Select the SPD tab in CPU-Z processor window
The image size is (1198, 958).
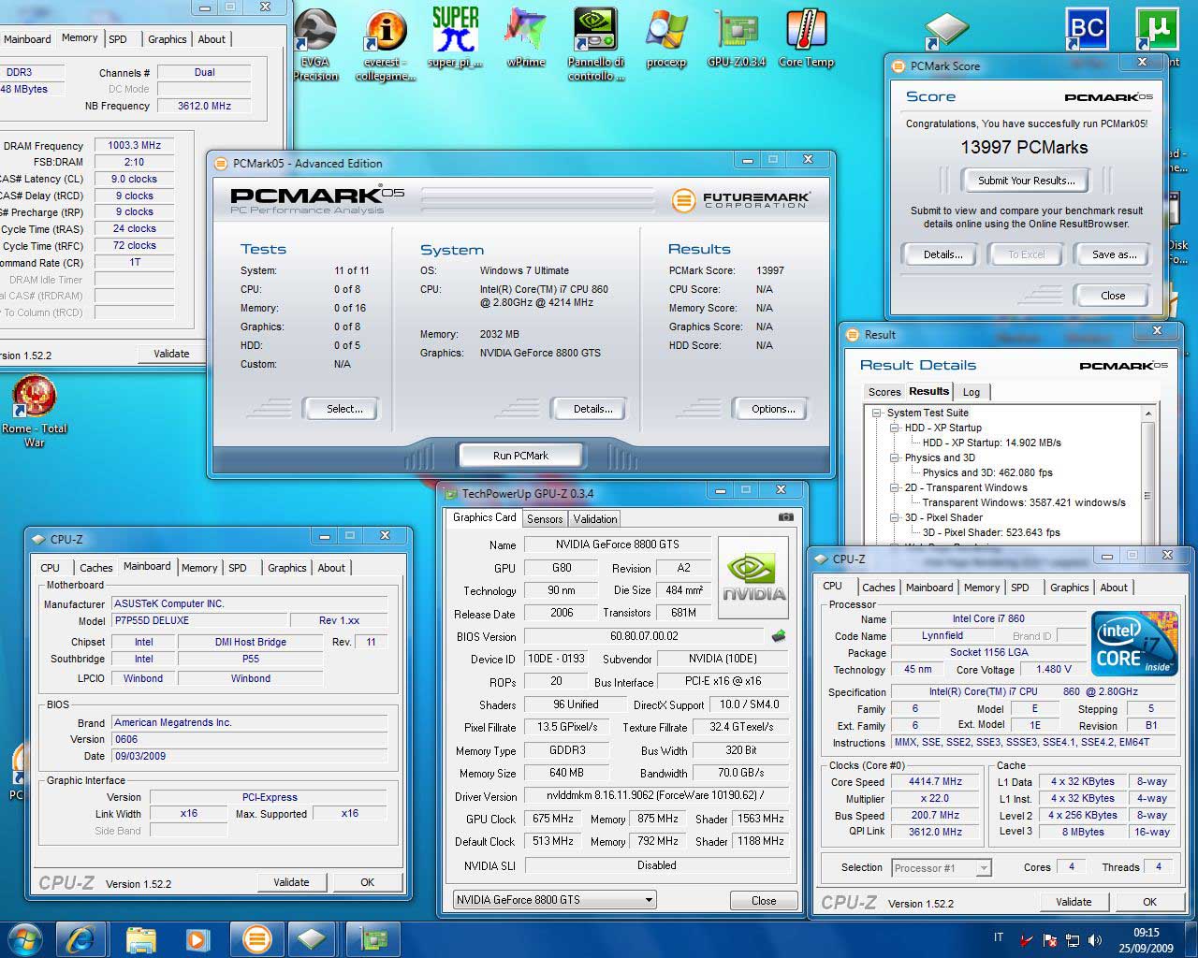1020,588
